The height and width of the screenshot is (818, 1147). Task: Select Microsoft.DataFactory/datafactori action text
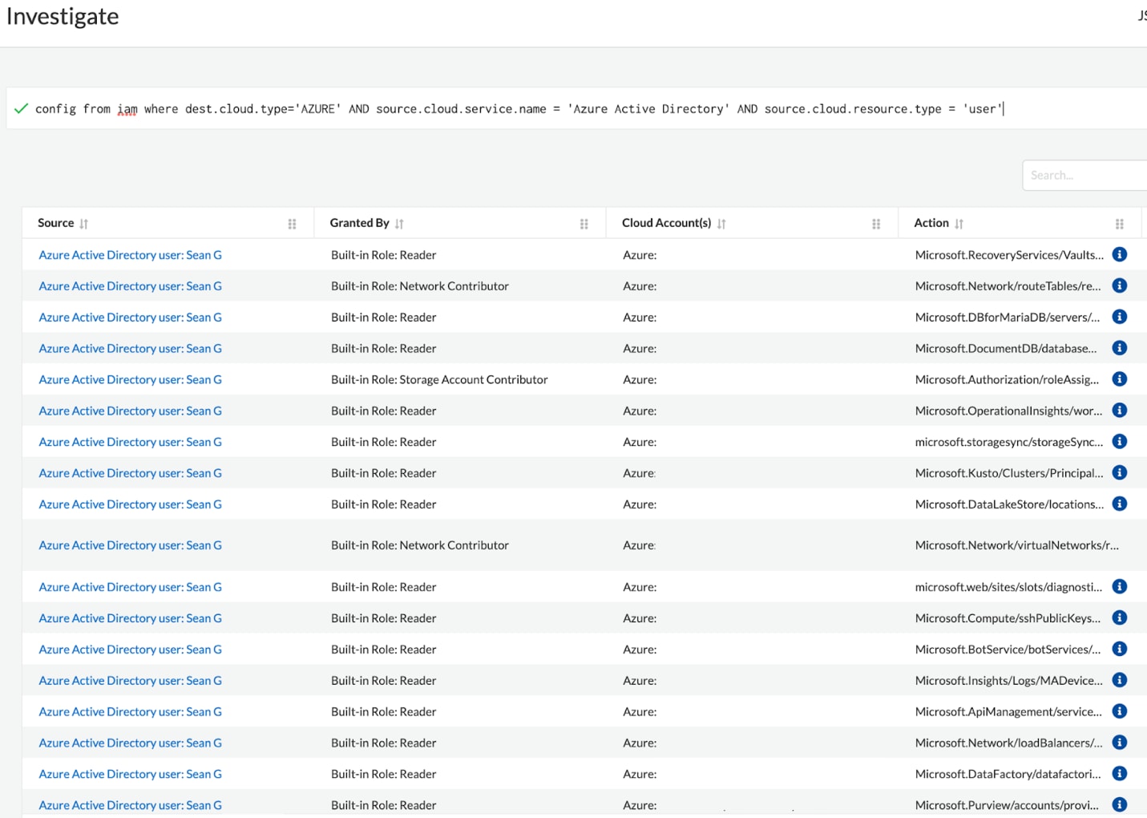(1008, 774)
